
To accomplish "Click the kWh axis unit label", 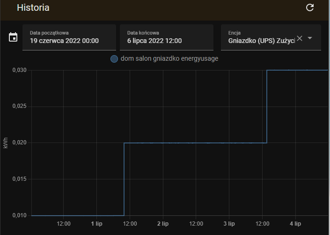I will [x=6, y=143].
